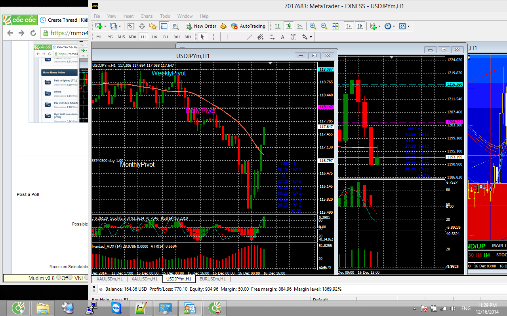Switch to the EURUSDm,H1 chart tab

tap(213, 279)
